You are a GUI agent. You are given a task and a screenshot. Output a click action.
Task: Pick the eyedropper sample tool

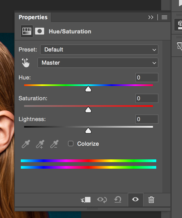[26, 144]
